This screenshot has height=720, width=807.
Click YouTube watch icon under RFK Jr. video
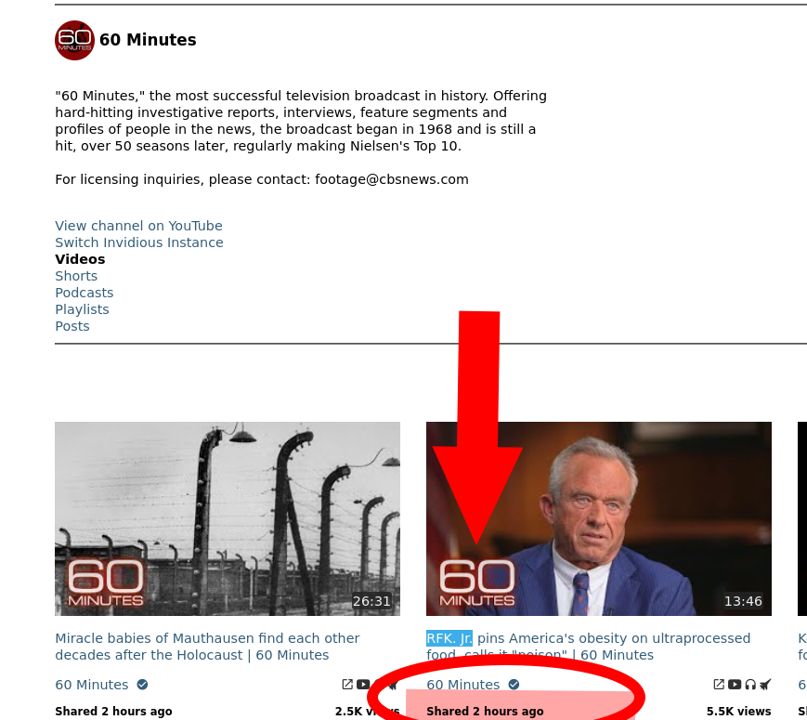click(735, 684)
